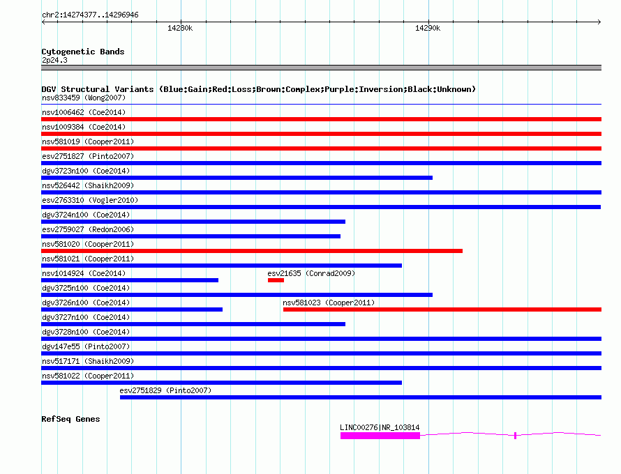The image size is (621, 474).
Task: Open the esv2751827 (Pinto2007) variant label
Action: [88, 156]
